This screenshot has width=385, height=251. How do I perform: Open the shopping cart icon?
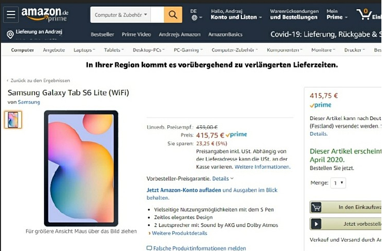[x=364, y=14]
